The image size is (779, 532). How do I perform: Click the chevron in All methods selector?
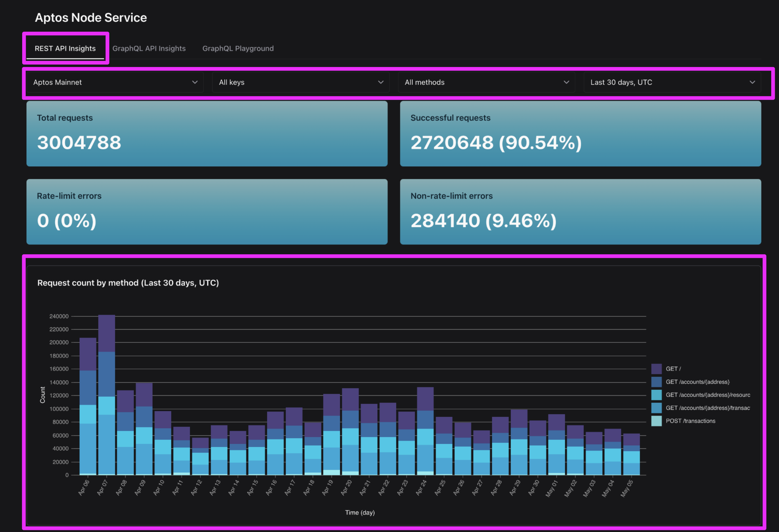pyautogui.click(x=566, y=82)
